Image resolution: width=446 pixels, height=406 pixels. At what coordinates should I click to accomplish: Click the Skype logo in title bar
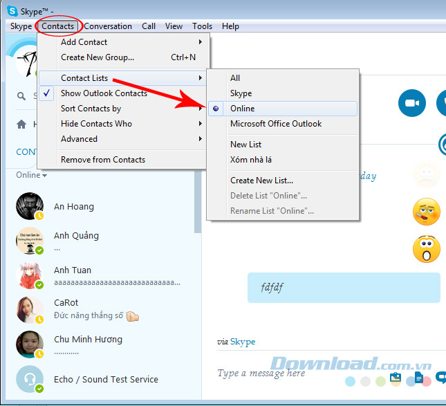click(12, 11)
